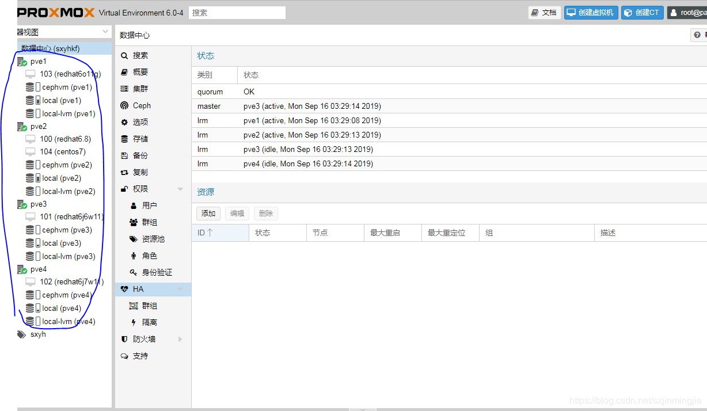
Task: Click the master pve3 status row
Action: pos(449,106)
